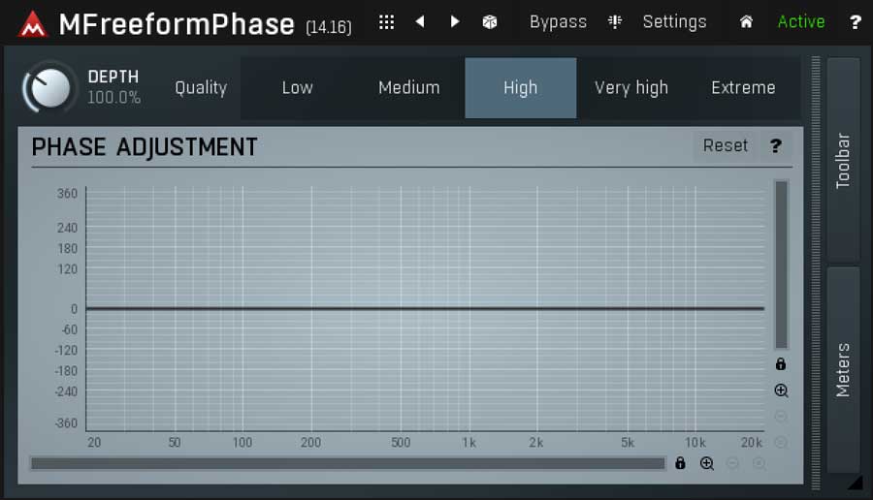The width and height of the screenshot is (873, 500).
Task: Select High quality
Action: point(521,88)
